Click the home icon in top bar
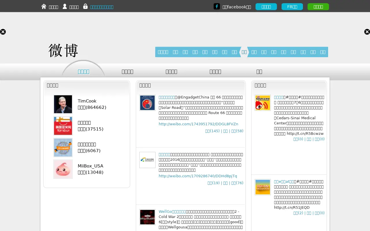This screenshot has width=370, height=231. (x=44, y=6)
